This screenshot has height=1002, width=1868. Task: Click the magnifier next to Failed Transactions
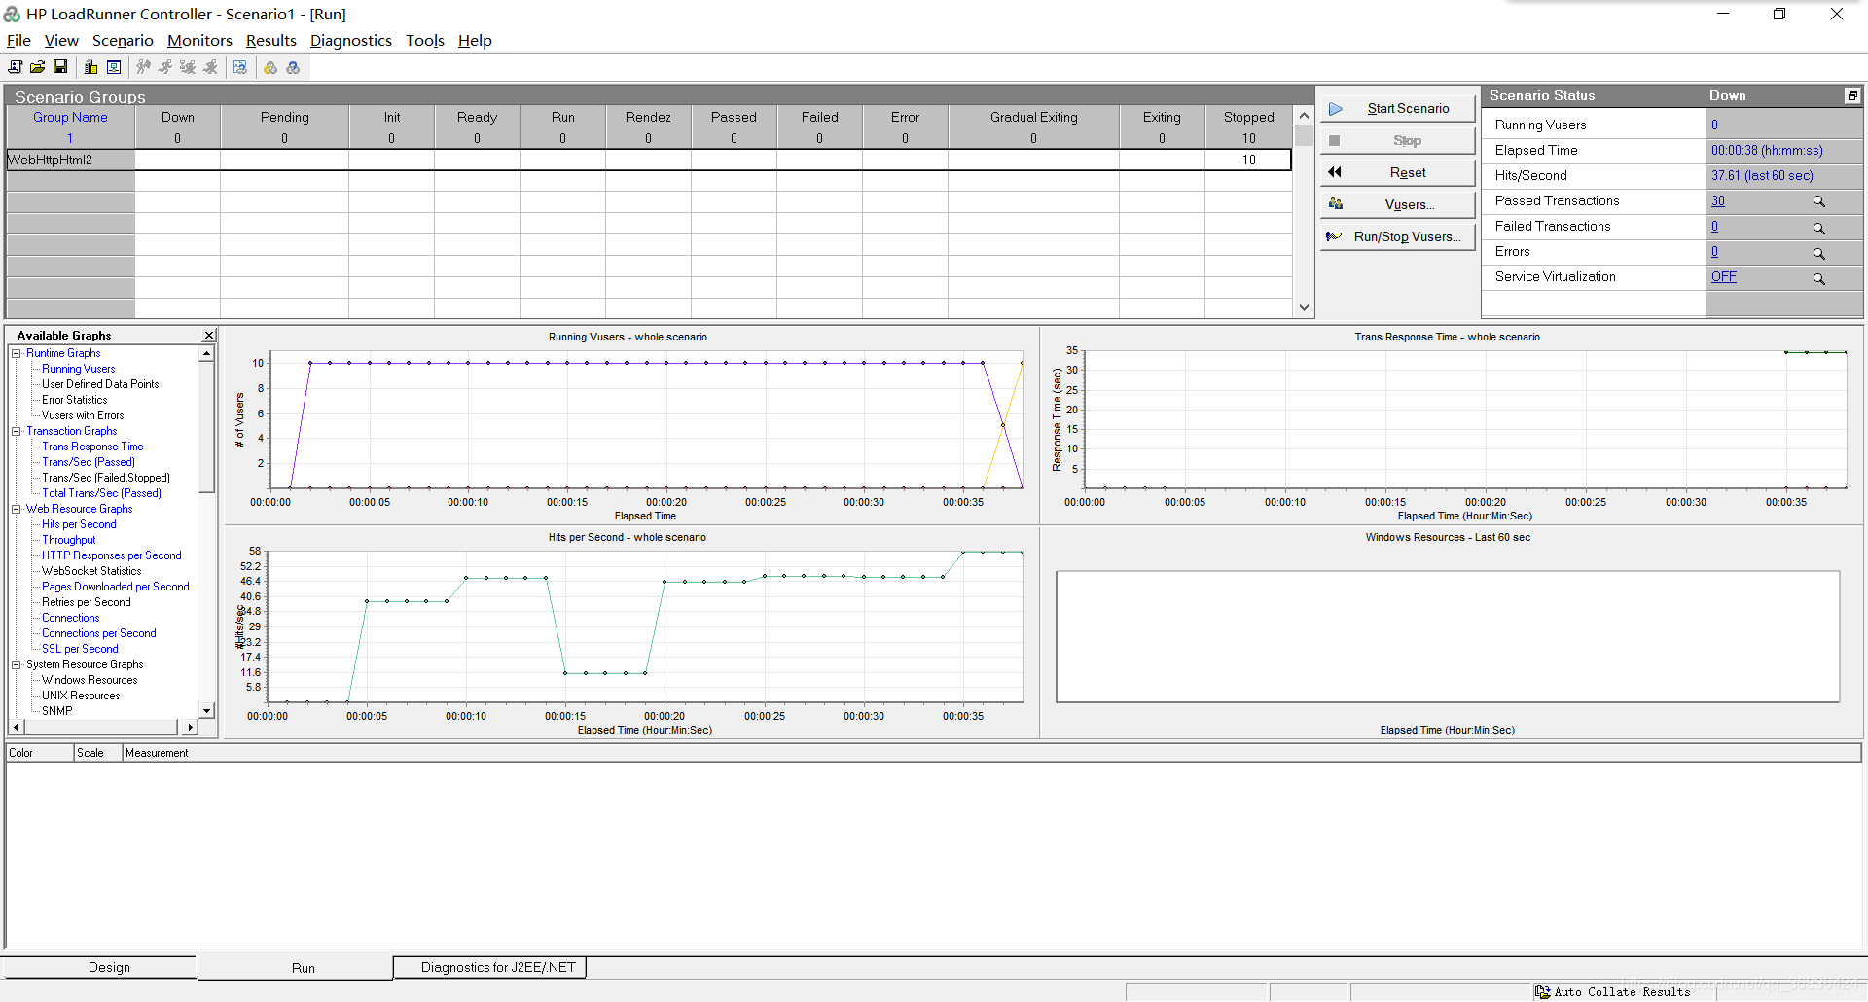1818,228
